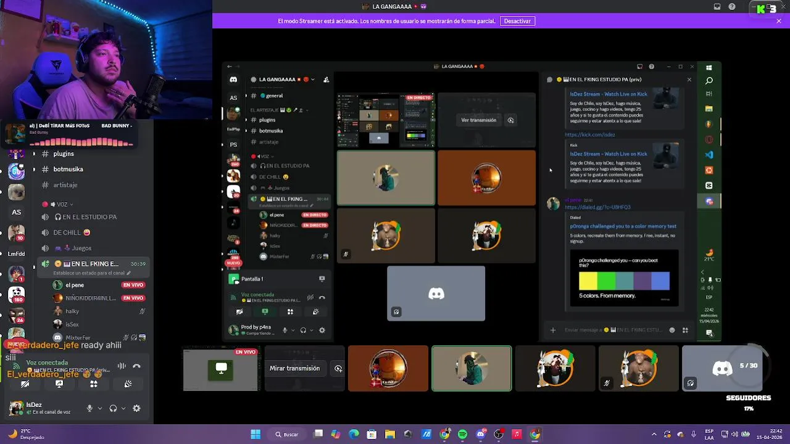Open help icon in top-right Discord title bar
Image resolution: width=790 pixels, height=444 pixels.
coord(732,7)
